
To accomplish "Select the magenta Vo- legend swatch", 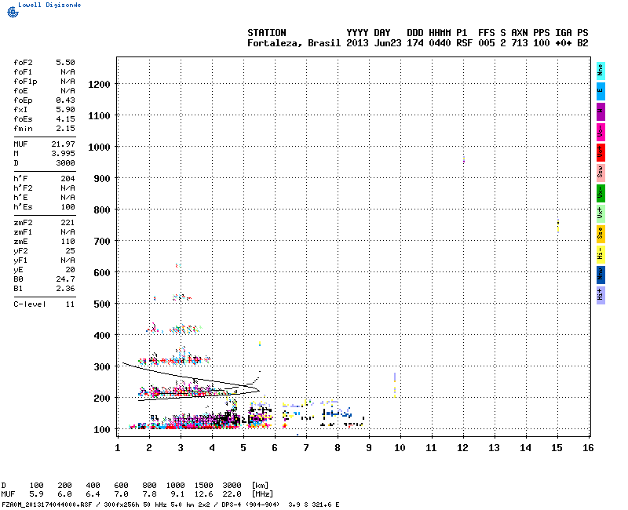I will (x=601, y=132).
